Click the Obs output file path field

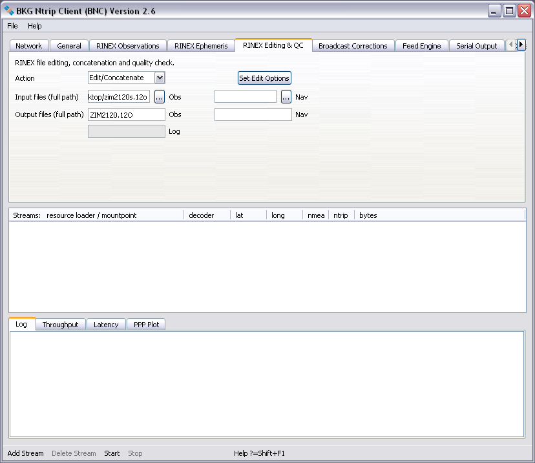tap(127, 114)
